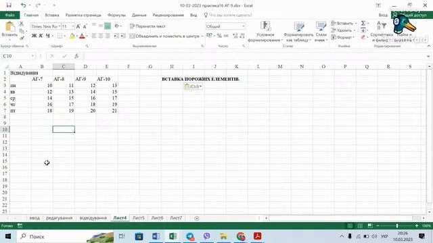This screenshot has height=243, width=433.
Task: Click the fx insert function icon
Action: [76, 56]
